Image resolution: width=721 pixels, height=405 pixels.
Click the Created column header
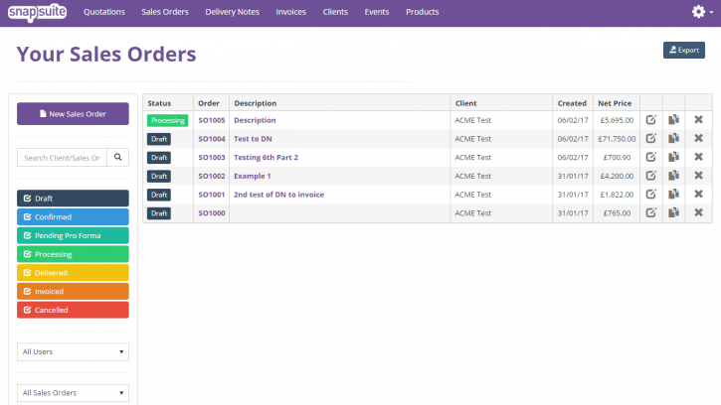[x=572, y=103]
